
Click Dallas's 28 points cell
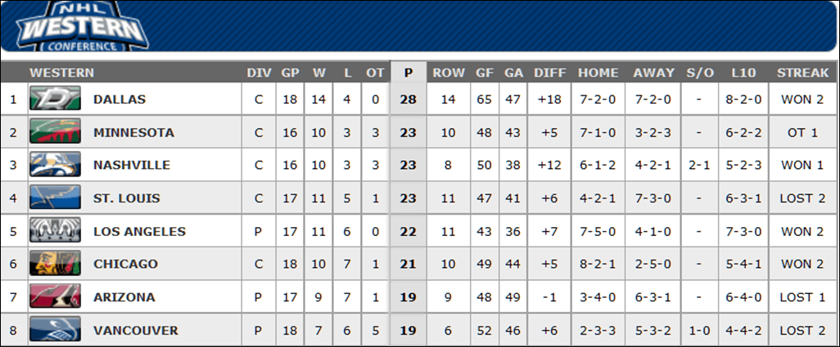tap(408, 100)
